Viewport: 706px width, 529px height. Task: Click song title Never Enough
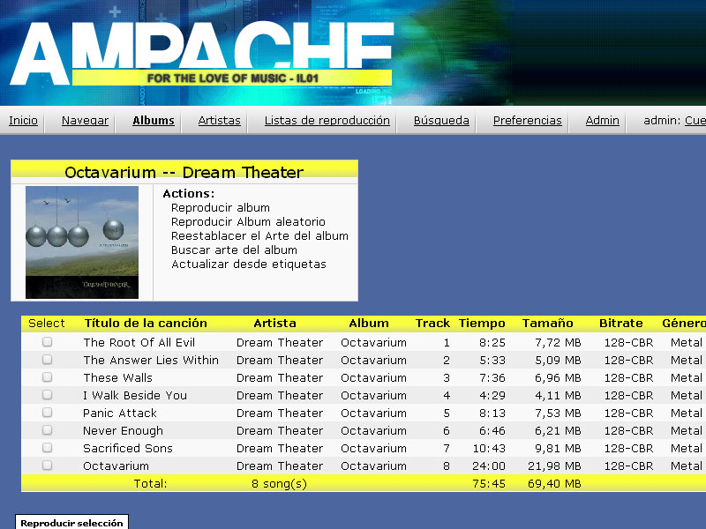(x=123, y=430)
